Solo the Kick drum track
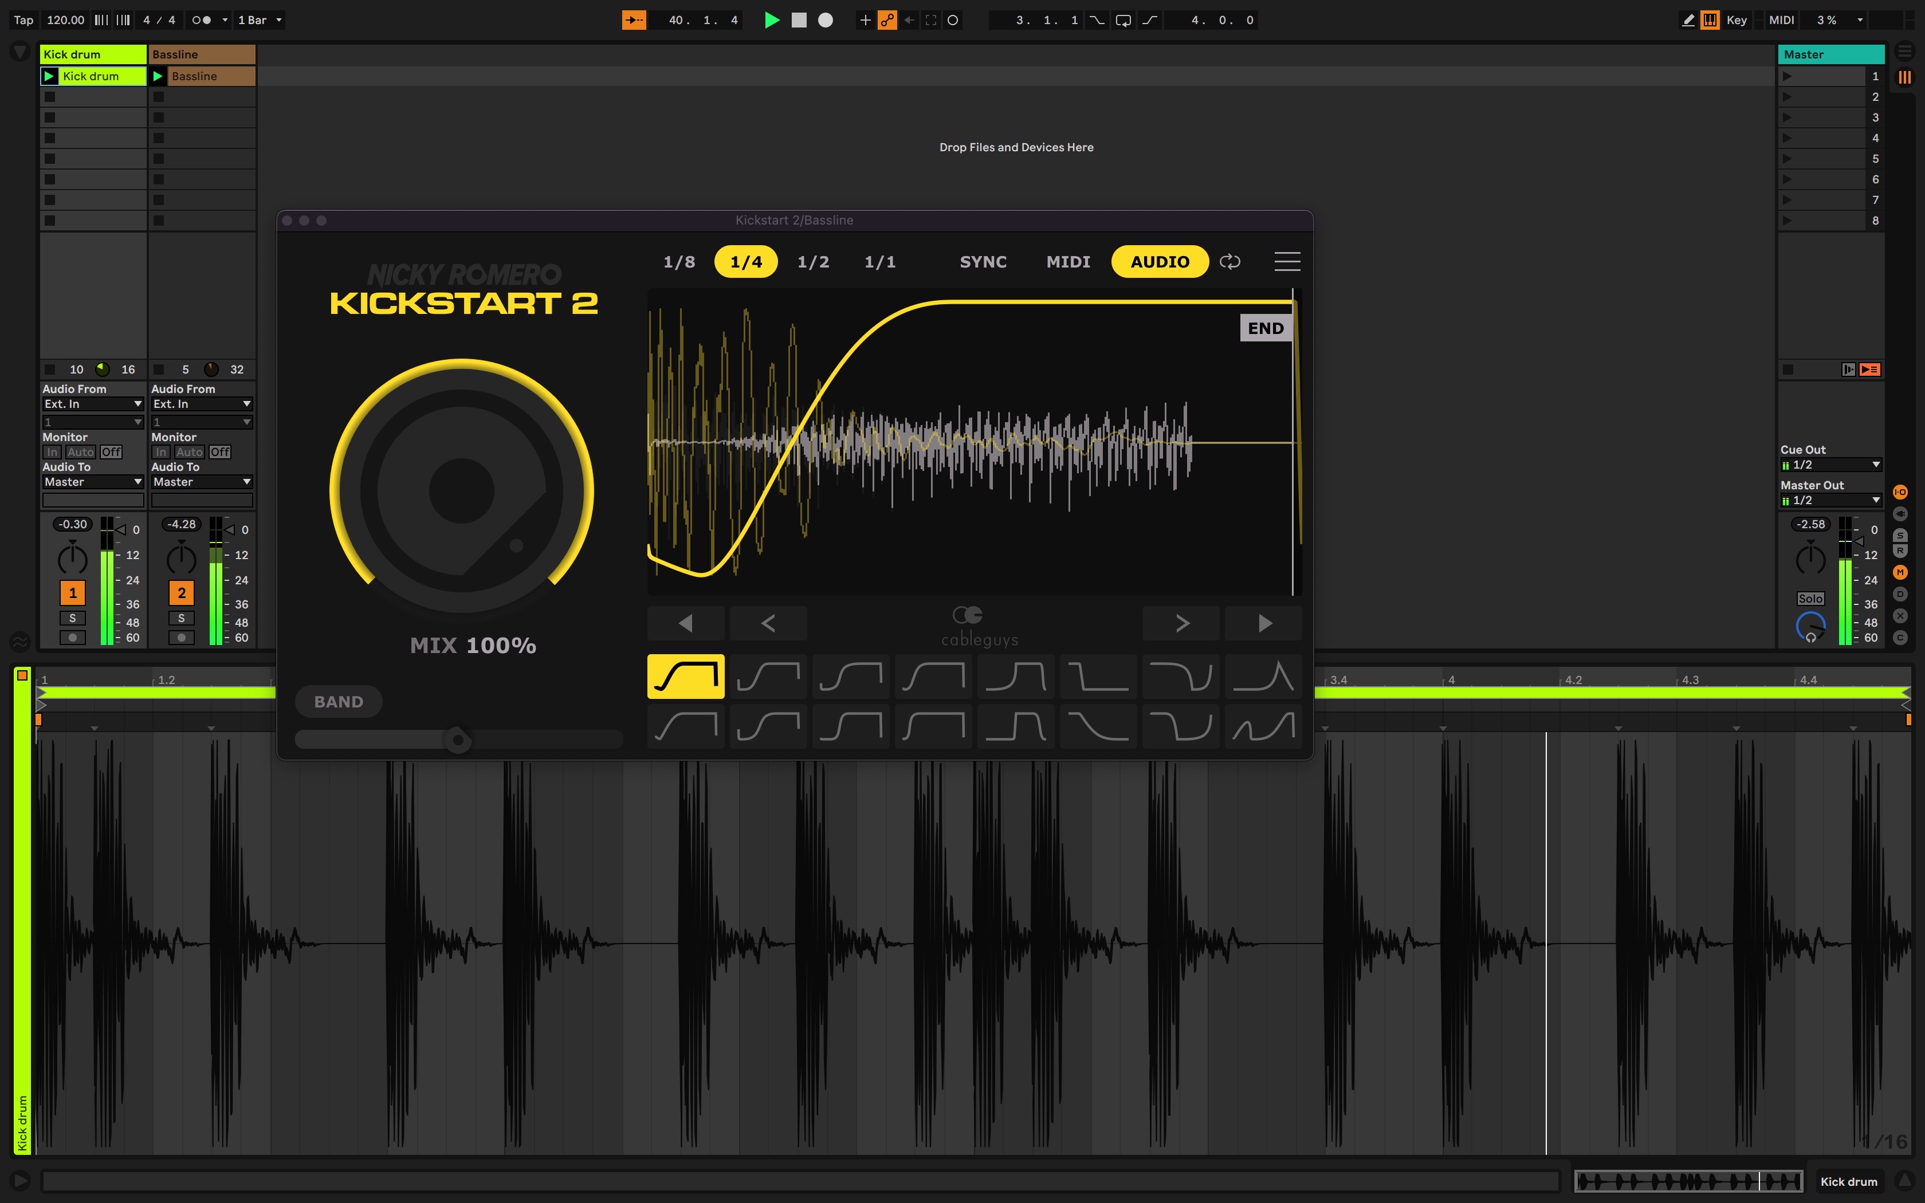The width and height of the screenshot is (1925, 1203). [x=72, y=618]
